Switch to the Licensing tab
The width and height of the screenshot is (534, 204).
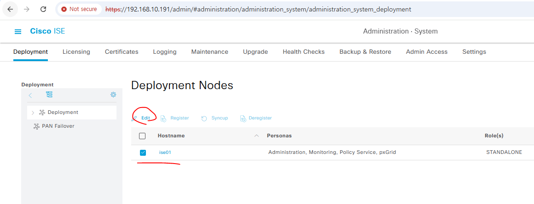[x=76, y=52]
